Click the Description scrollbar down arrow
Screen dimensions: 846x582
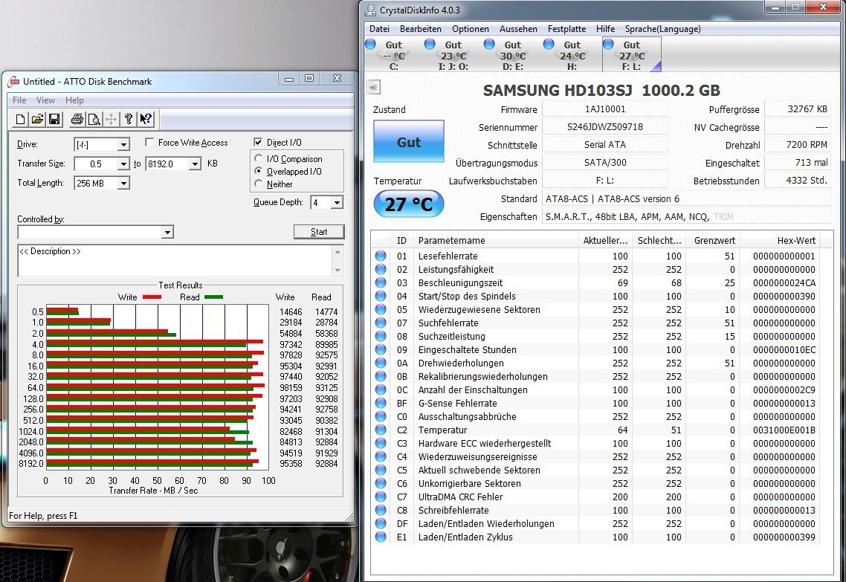pos(338,271)
